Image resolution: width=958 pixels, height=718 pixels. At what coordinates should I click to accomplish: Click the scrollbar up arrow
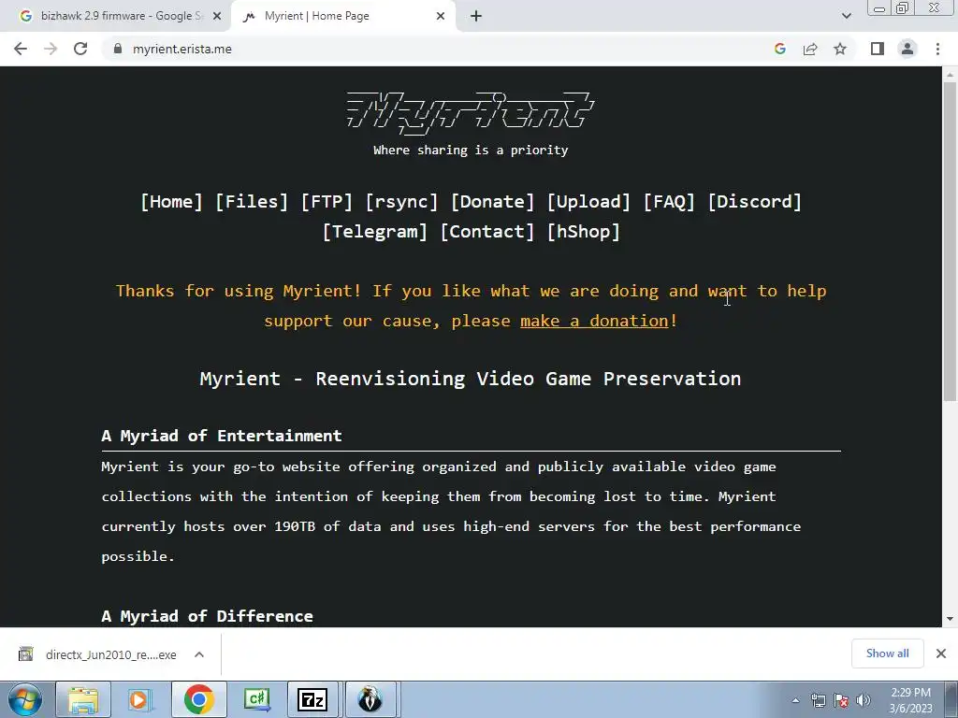950,75
